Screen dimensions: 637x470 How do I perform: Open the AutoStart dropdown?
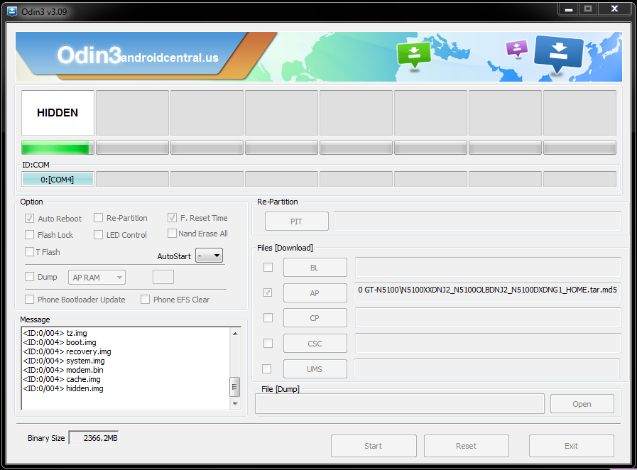[209, 256]
